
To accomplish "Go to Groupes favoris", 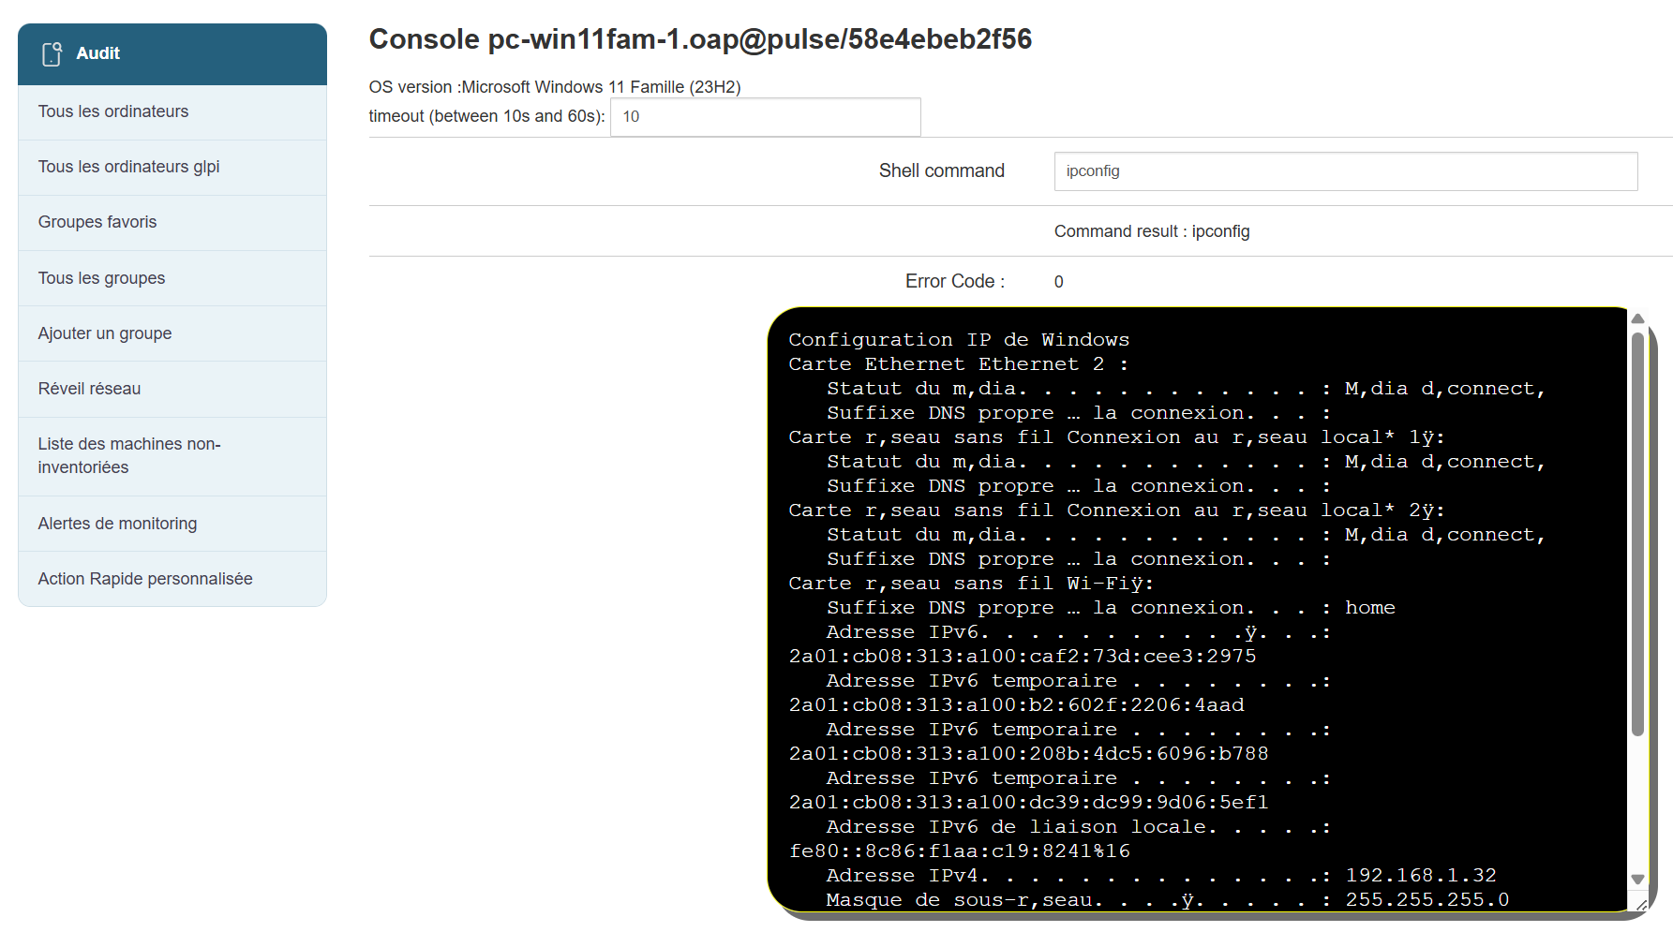I will (x=97, y=222).
